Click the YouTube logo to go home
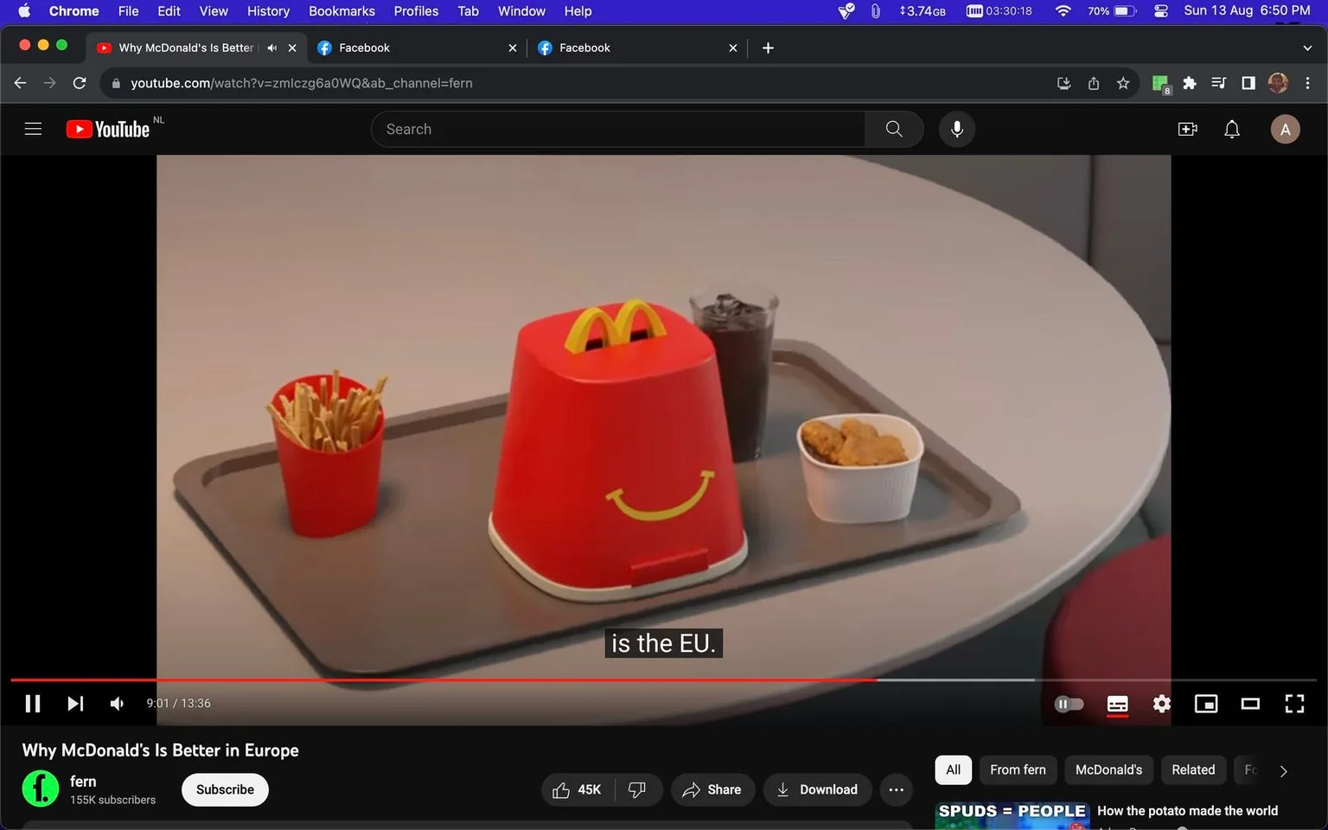This screenshot has width=1328, height=830. pyautogui.click(x=108, y=128)
